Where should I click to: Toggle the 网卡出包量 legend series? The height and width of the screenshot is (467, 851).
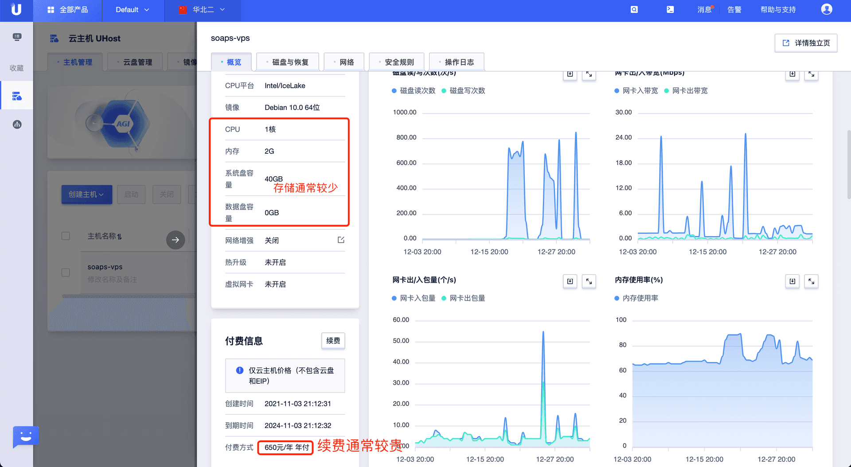(x=464, y=298)
